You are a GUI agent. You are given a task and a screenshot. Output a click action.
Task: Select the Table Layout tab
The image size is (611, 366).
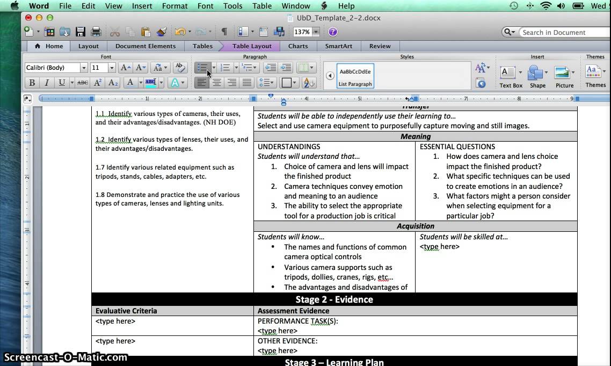click(252, 46)
